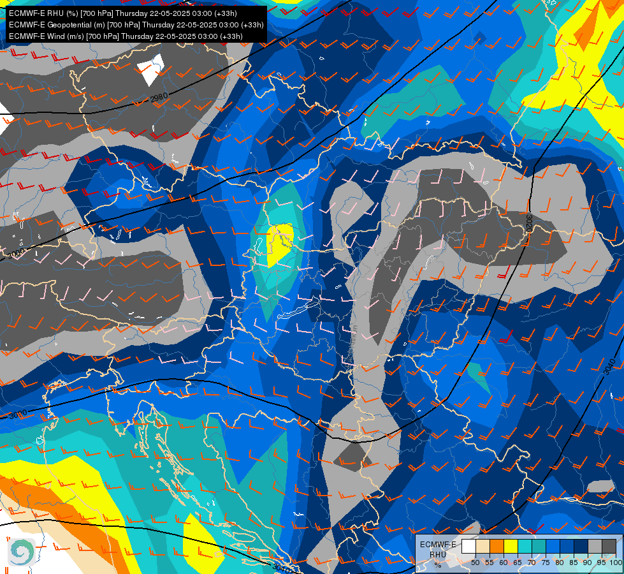624x574 pixels.
Task: Click the legend tick label 70
Action: point(532,563)
